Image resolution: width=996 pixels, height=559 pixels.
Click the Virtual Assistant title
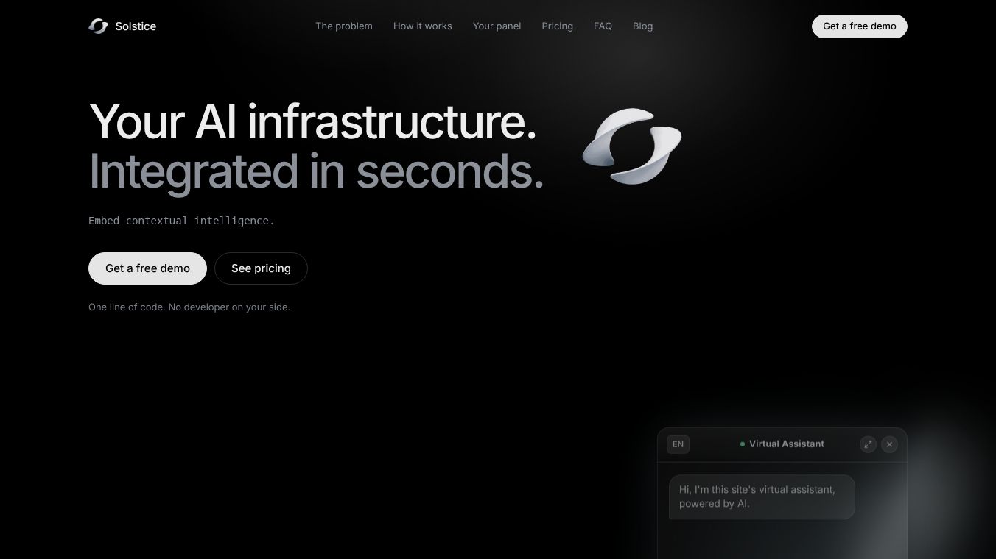tap(787, 444)
